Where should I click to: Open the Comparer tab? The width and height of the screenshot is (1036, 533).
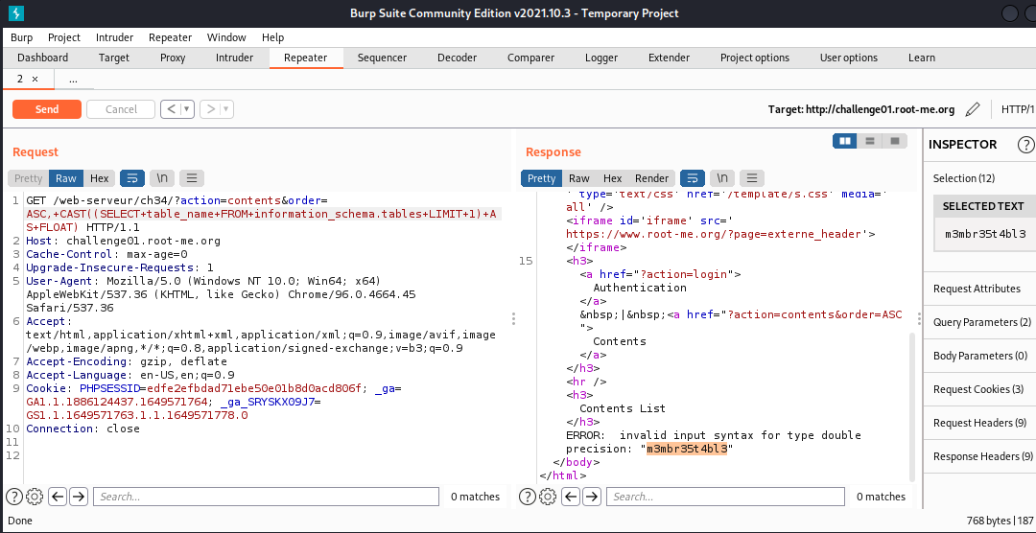[x=530, y=58]
